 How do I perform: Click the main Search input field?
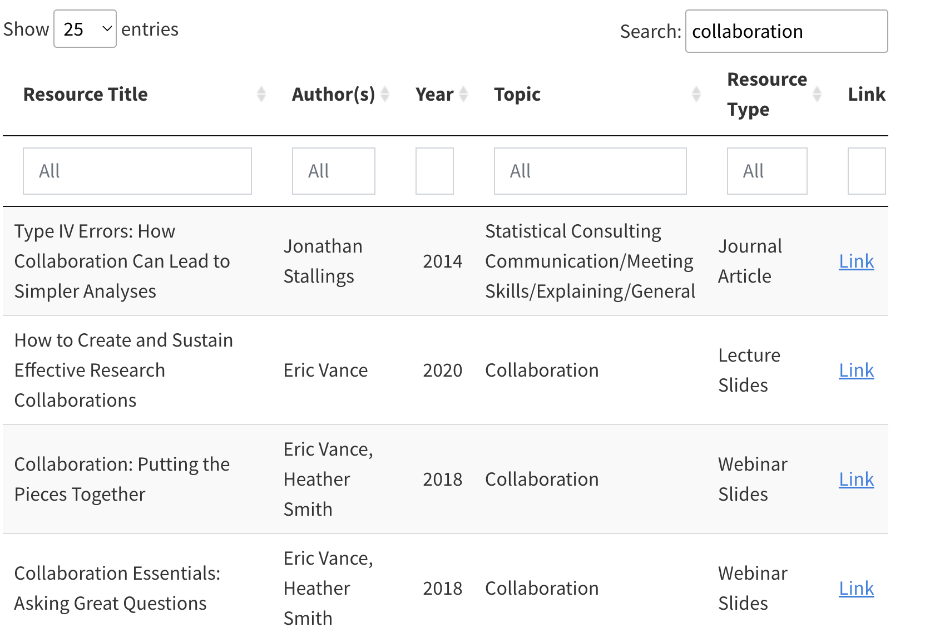[786, 32]
